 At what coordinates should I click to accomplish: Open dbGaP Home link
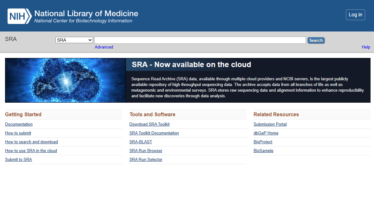pyautogui.click(x=266, y=133)
